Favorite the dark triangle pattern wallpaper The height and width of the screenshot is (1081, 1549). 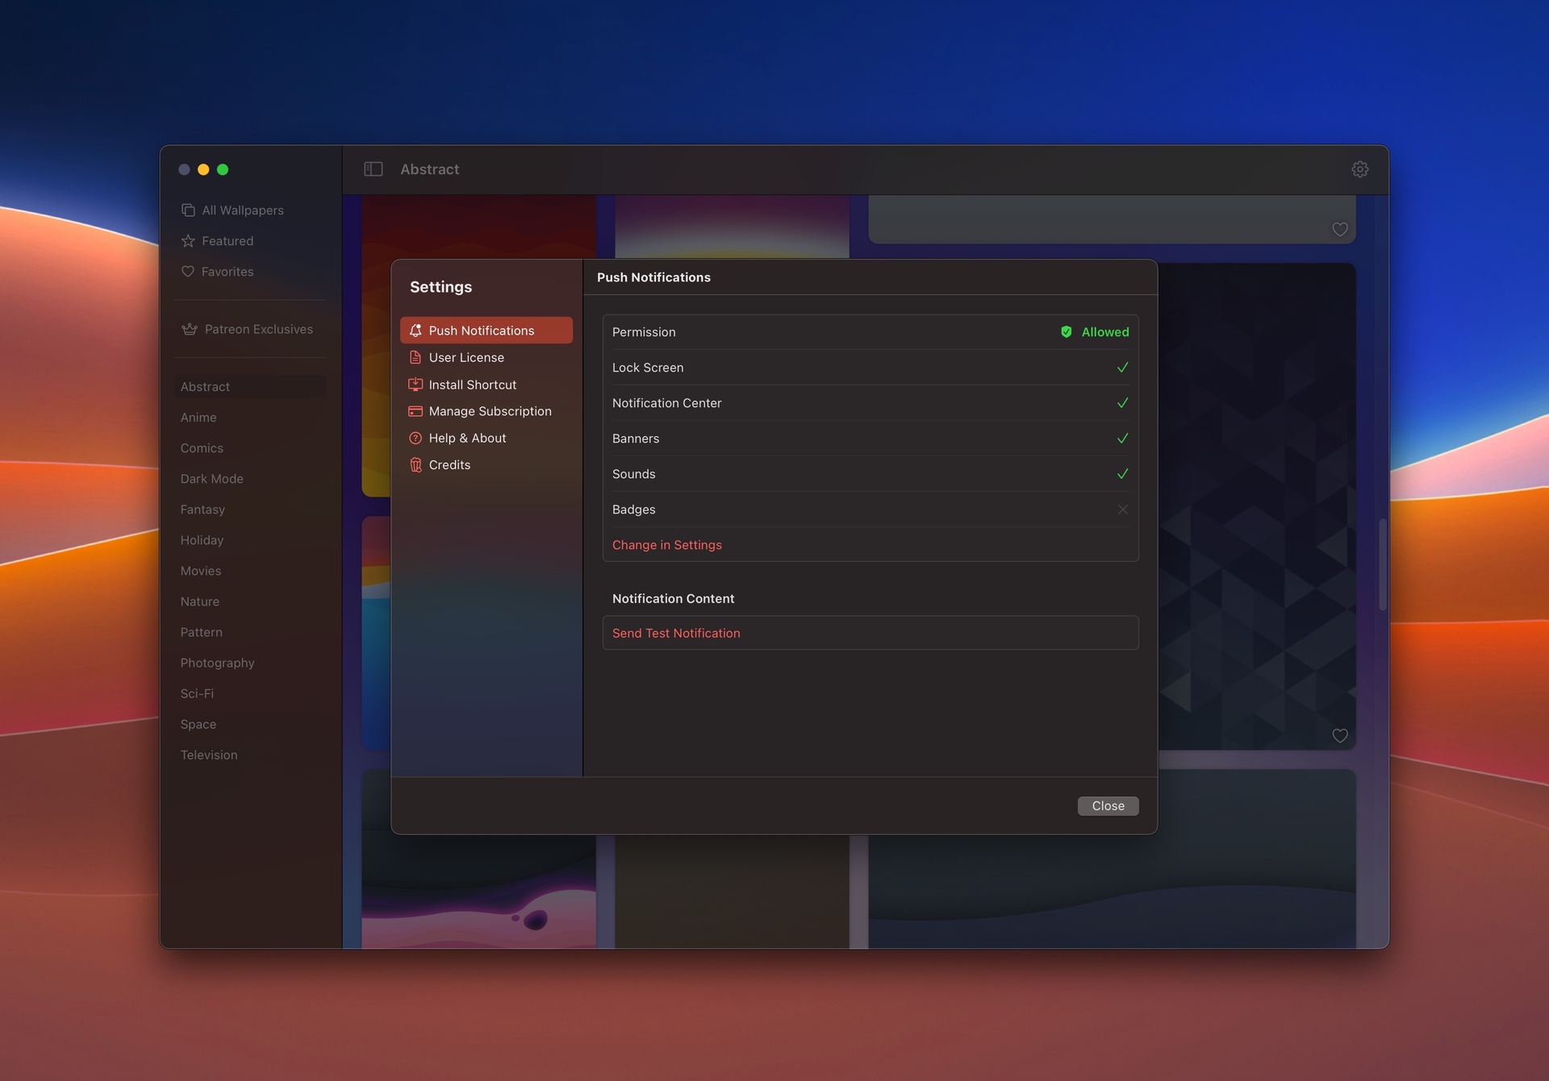pos(1339,735)
